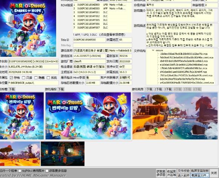This screenshot has width=219, height=178.
Task: Select file starting feb06e87 ending .cnmt.nca
Action: click(x=187, y=57)
